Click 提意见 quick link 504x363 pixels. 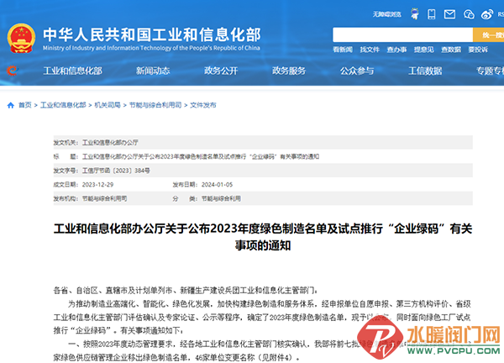(x=423, y=50)
